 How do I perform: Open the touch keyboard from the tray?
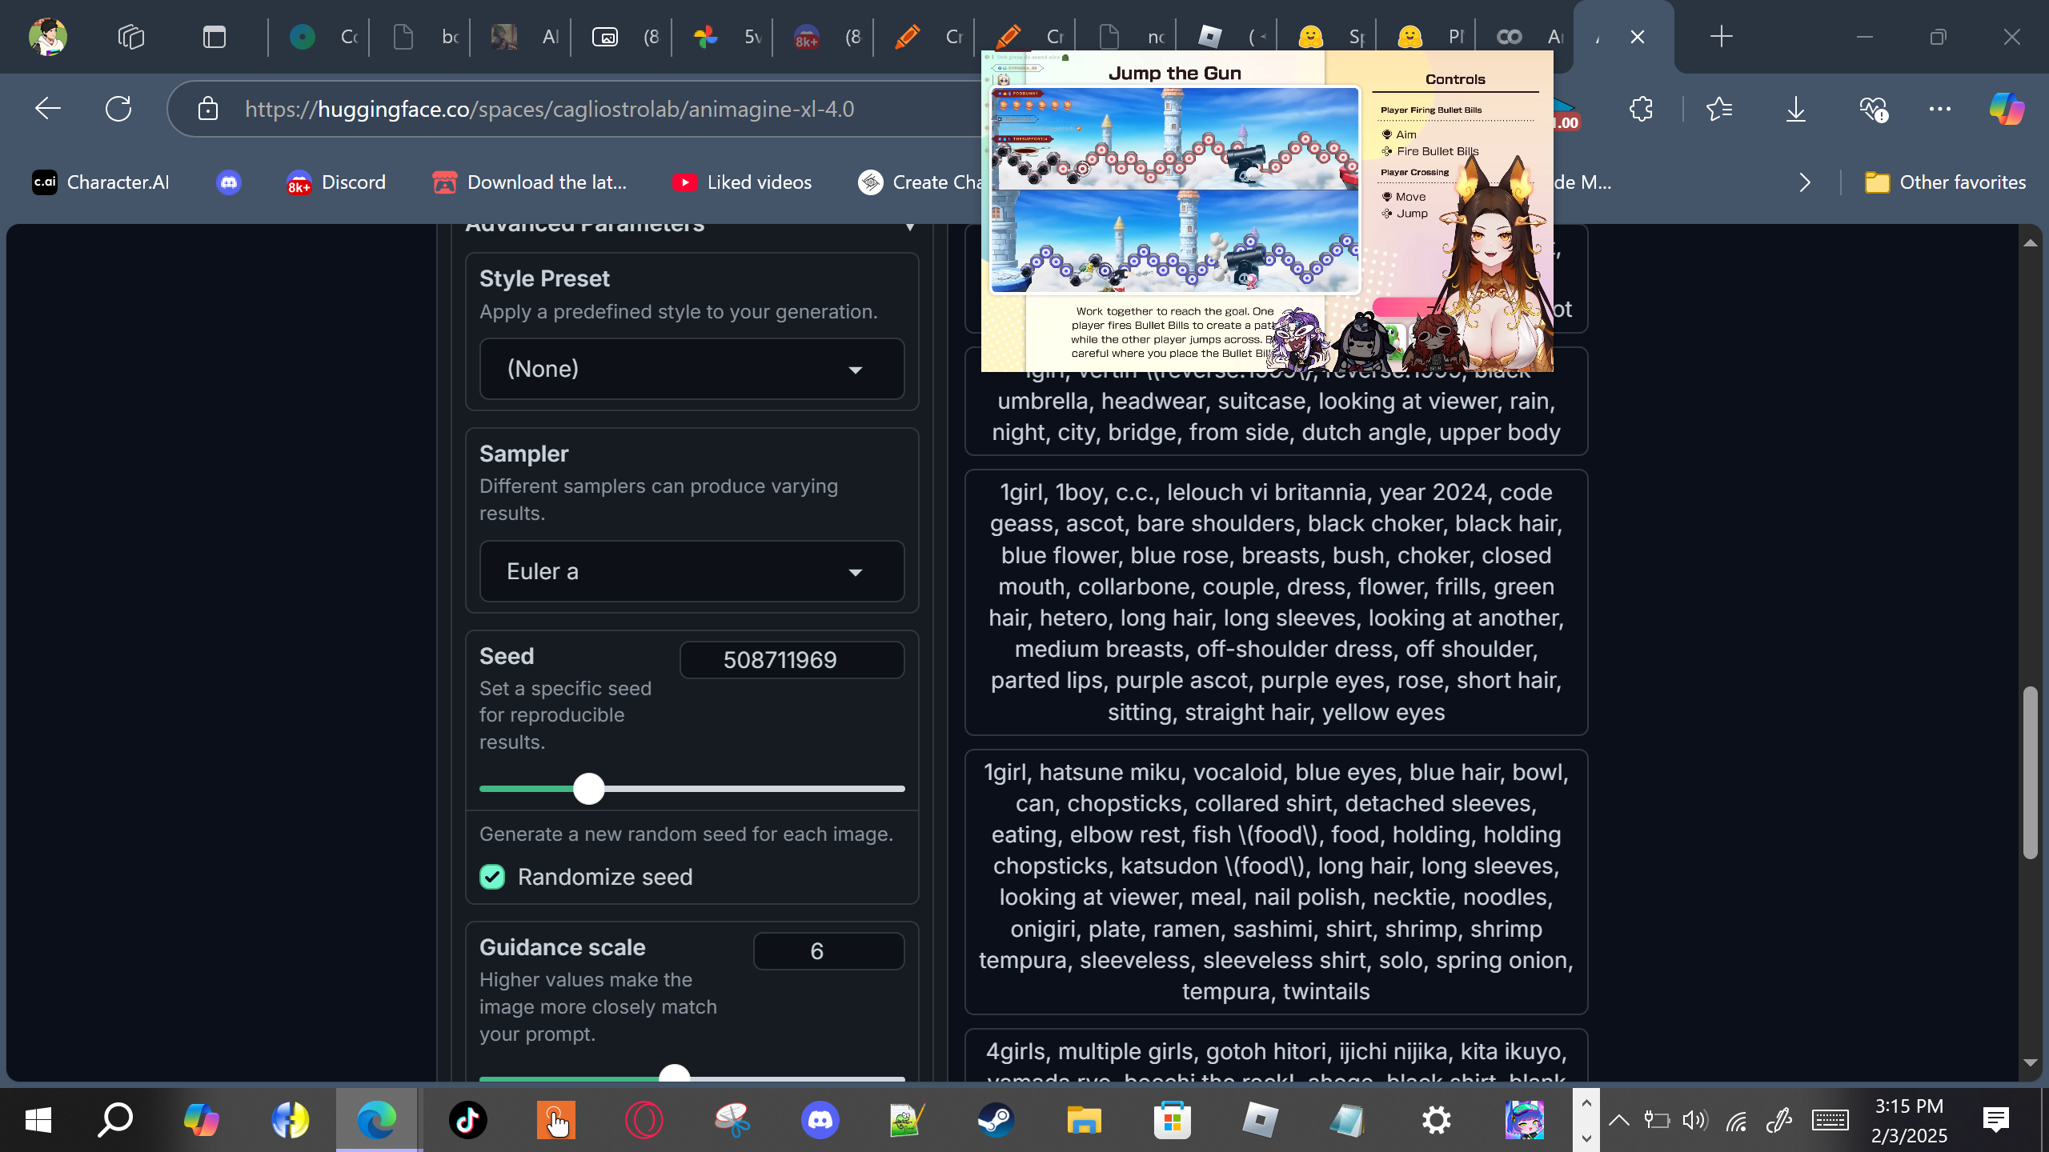pyautogui.click(x=1830, y=1120)
